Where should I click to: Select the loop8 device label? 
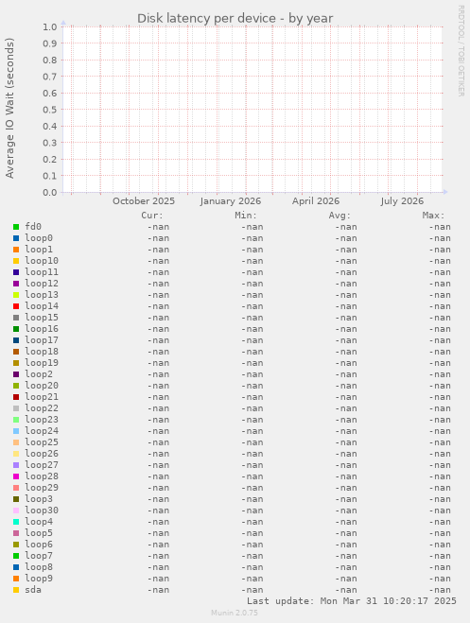(39, 567)
